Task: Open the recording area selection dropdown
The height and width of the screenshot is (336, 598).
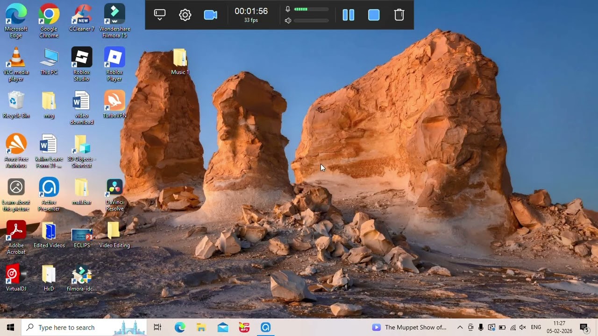Action: [x=160, y=15]
